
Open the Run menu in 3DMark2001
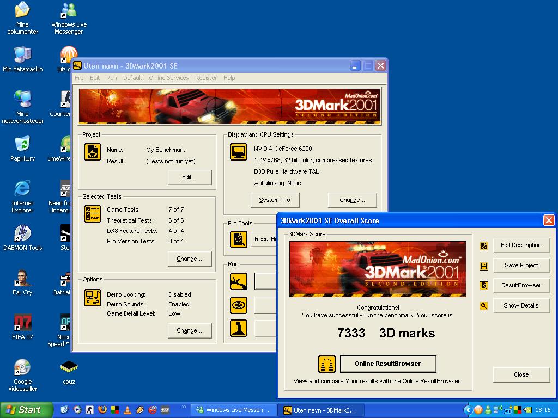[x=111, y=78]
